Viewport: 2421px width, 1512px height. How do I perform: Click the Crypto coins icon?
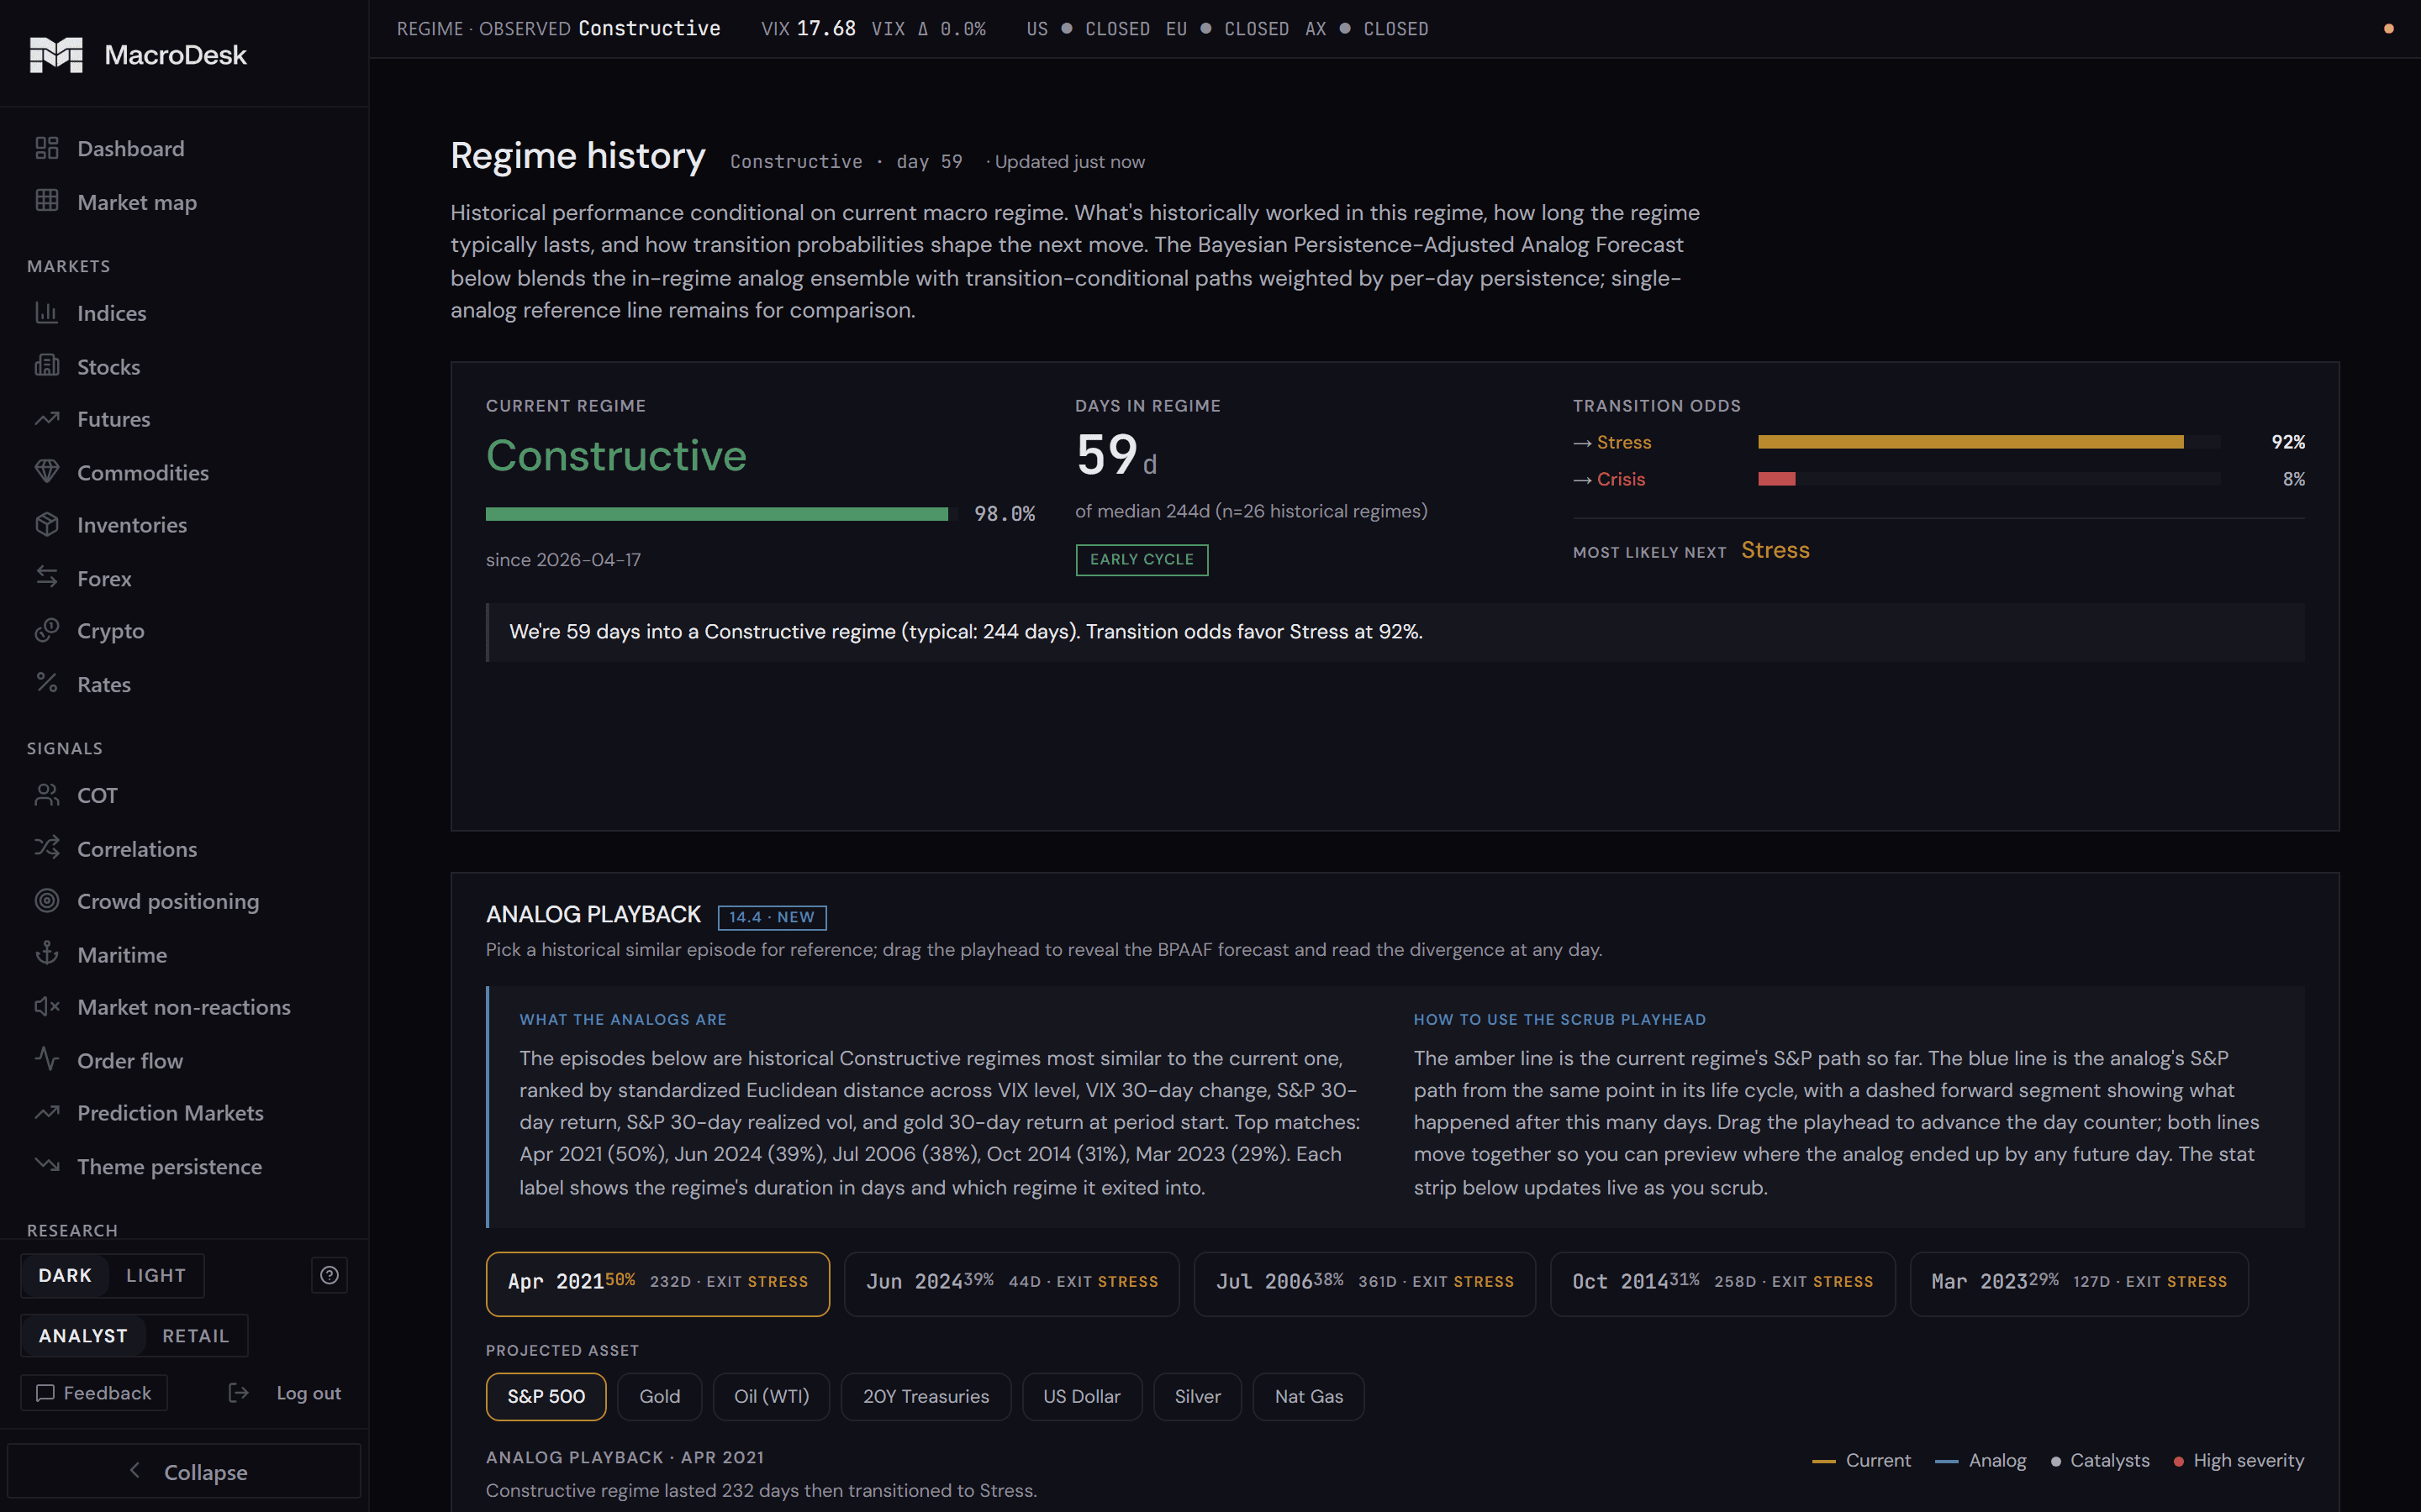coord(47,630)
